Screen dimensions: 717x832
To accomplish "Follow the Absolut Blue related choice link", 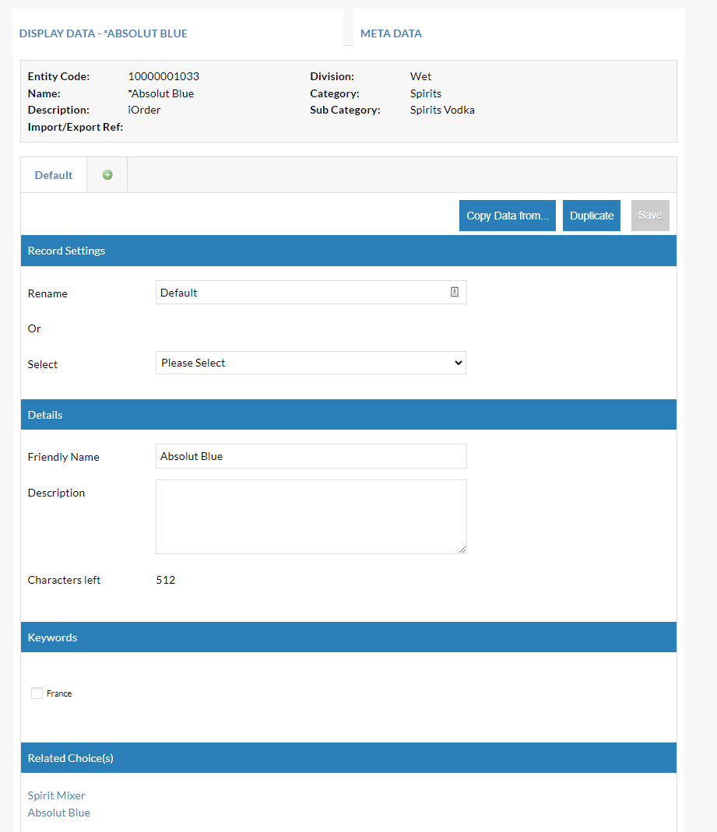I will coord(59,813).
